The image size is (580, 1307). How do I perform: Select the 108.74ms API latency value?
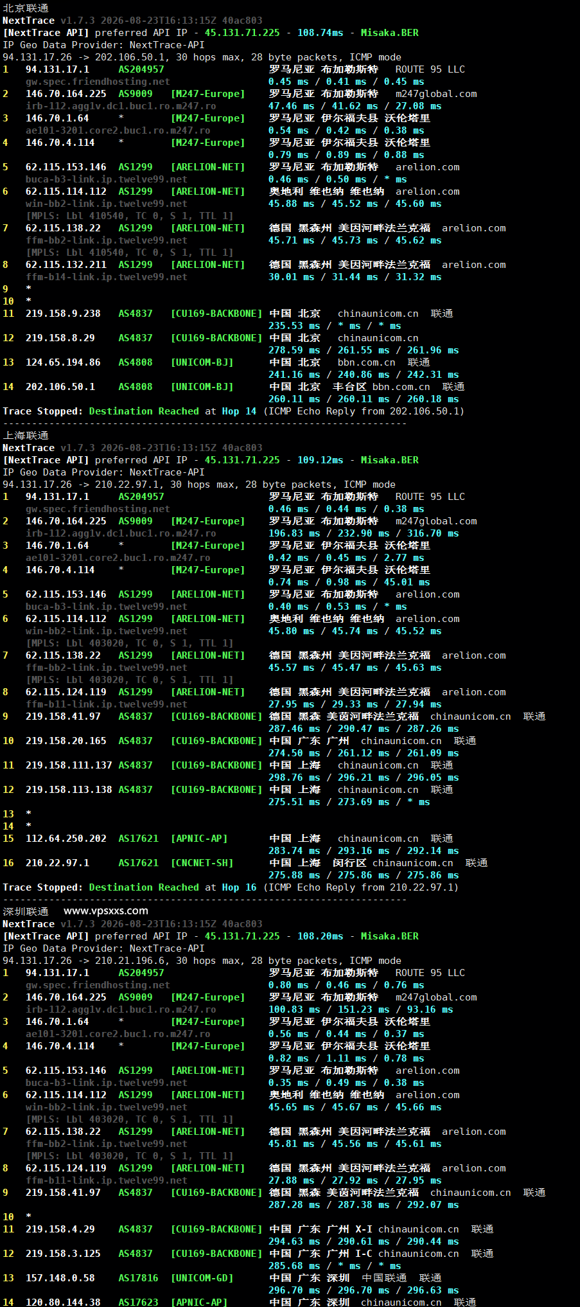[x=320, y=33]
